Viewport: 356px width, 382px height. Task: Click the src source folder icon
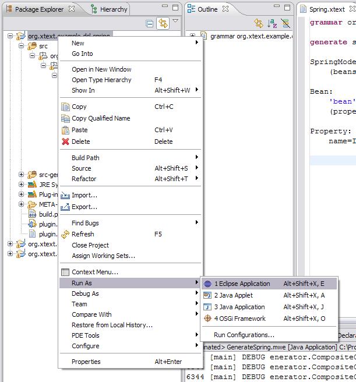(32, 46)
